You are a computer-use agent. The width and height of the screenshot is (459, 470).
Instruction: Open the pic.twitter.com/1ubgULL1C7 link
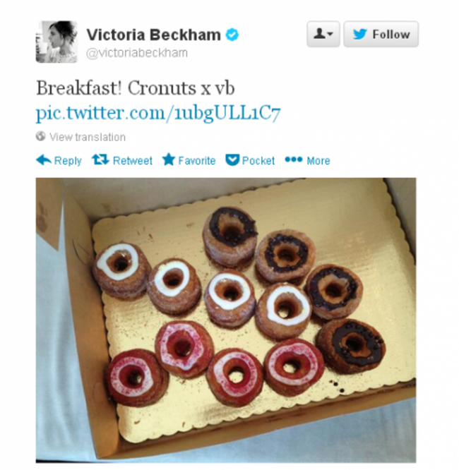click(158, 114)
